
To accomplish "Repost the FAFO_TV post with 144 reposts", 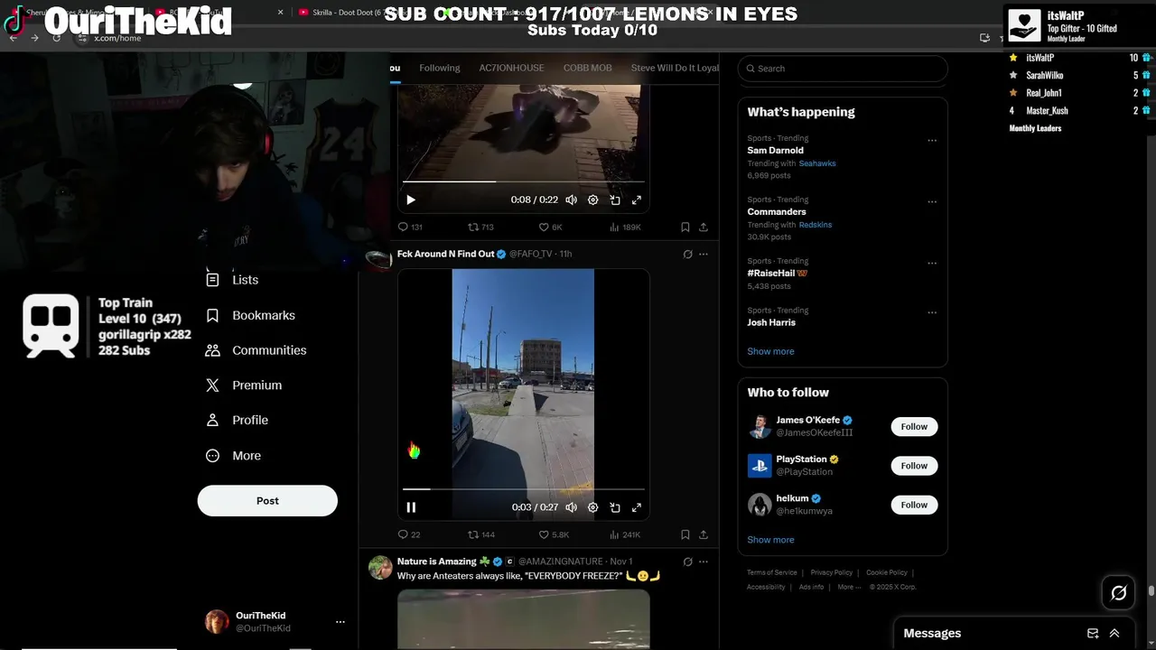I will (481, 534).
